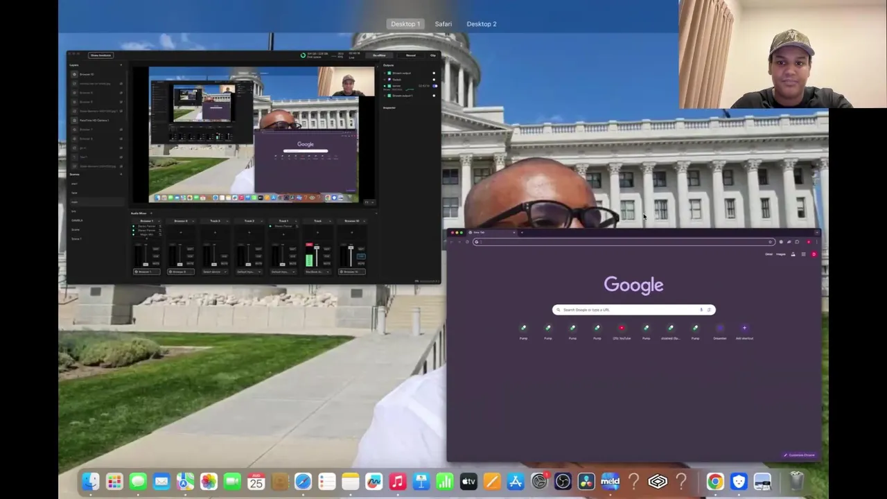Select the New Tab tab in Chrome

coord(492,232)
